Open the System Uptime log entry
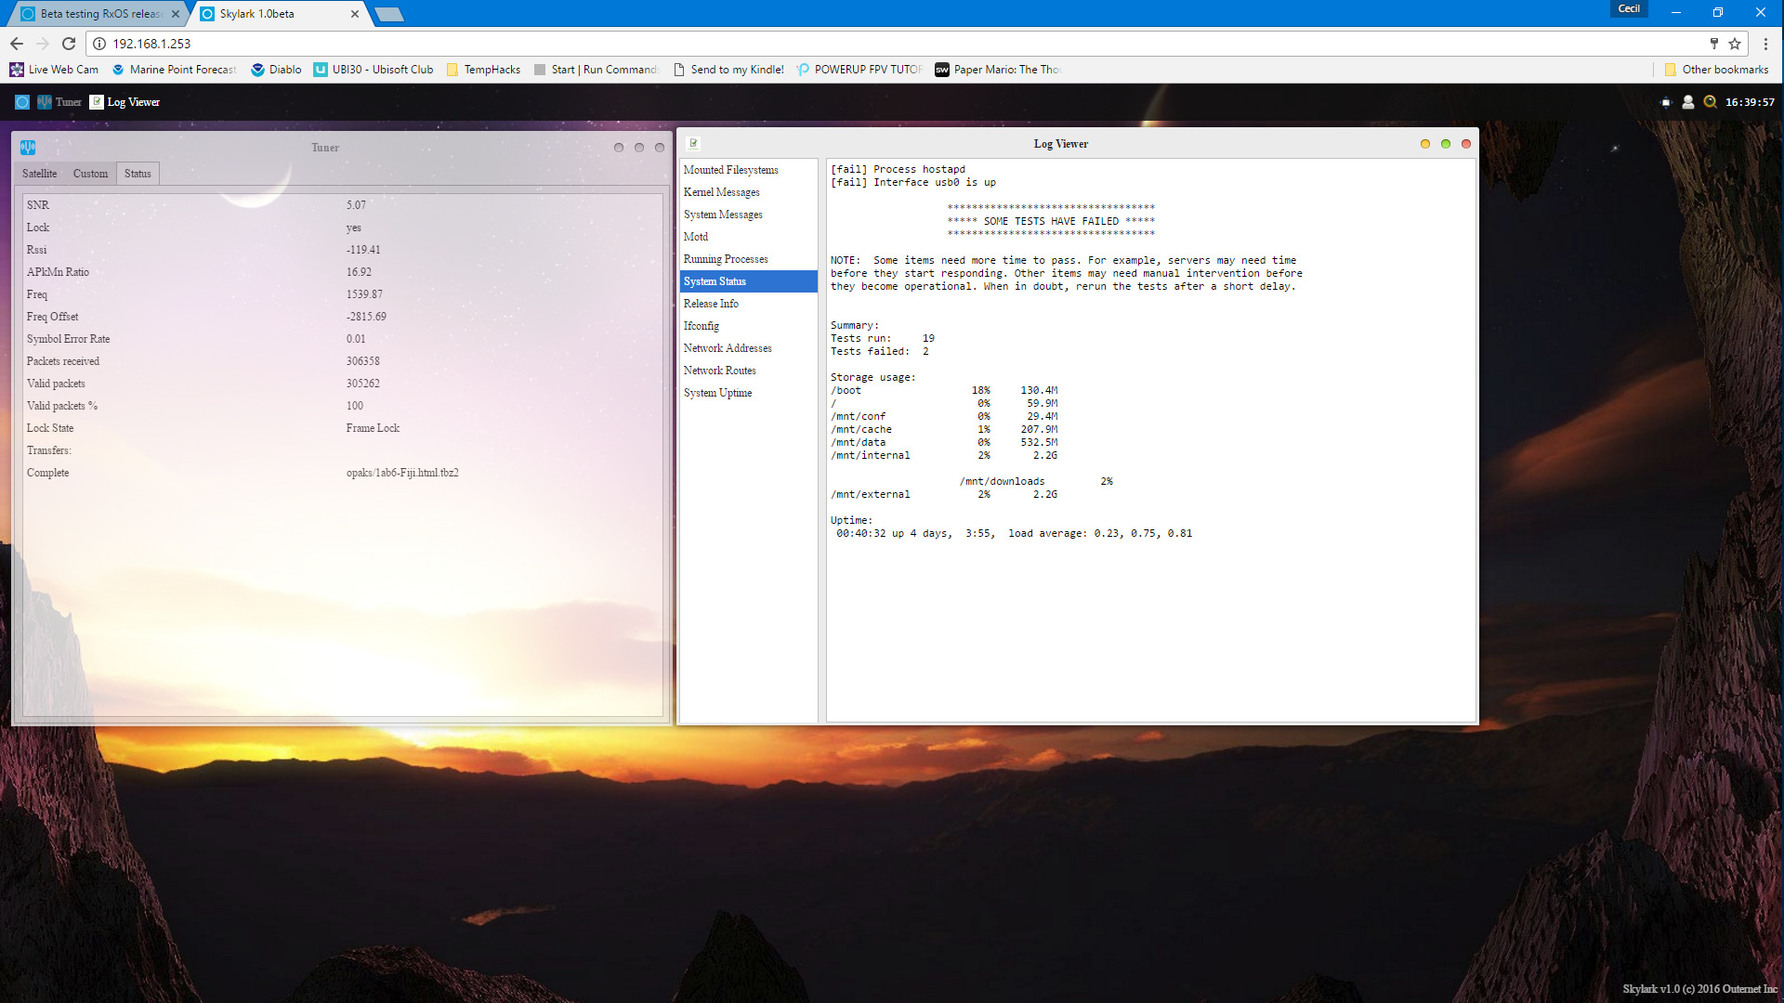This screenshot has width=1784, height=1003. (717, 393)
